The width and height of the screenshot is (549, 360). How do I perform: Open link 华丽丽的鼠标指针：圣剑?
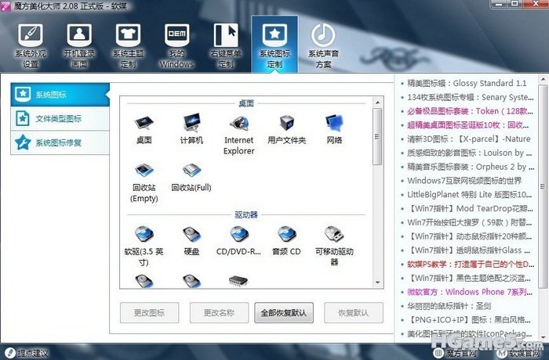(x=449, y=306)
